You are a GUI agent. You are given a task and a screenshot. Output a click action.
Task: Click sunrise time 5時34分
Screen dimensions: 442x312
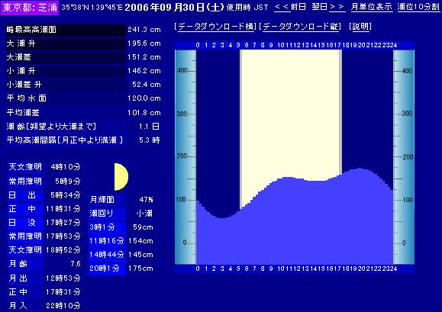coord(66,195)
